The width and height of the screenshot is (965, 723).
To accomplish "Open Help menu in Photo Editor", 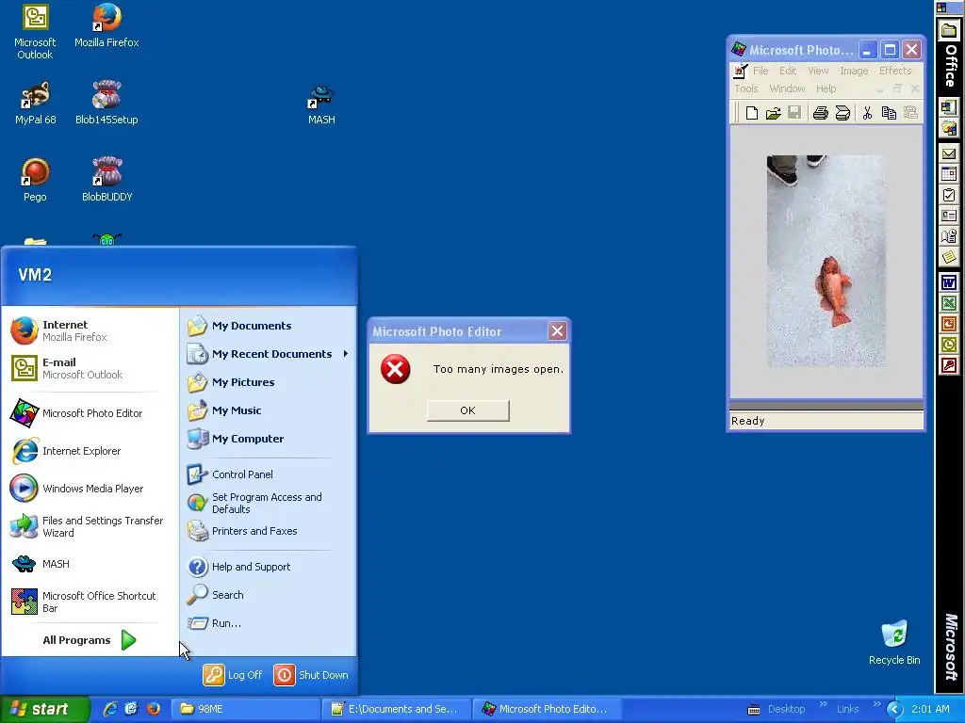I will pyautogui.click(x=826, y=88).
